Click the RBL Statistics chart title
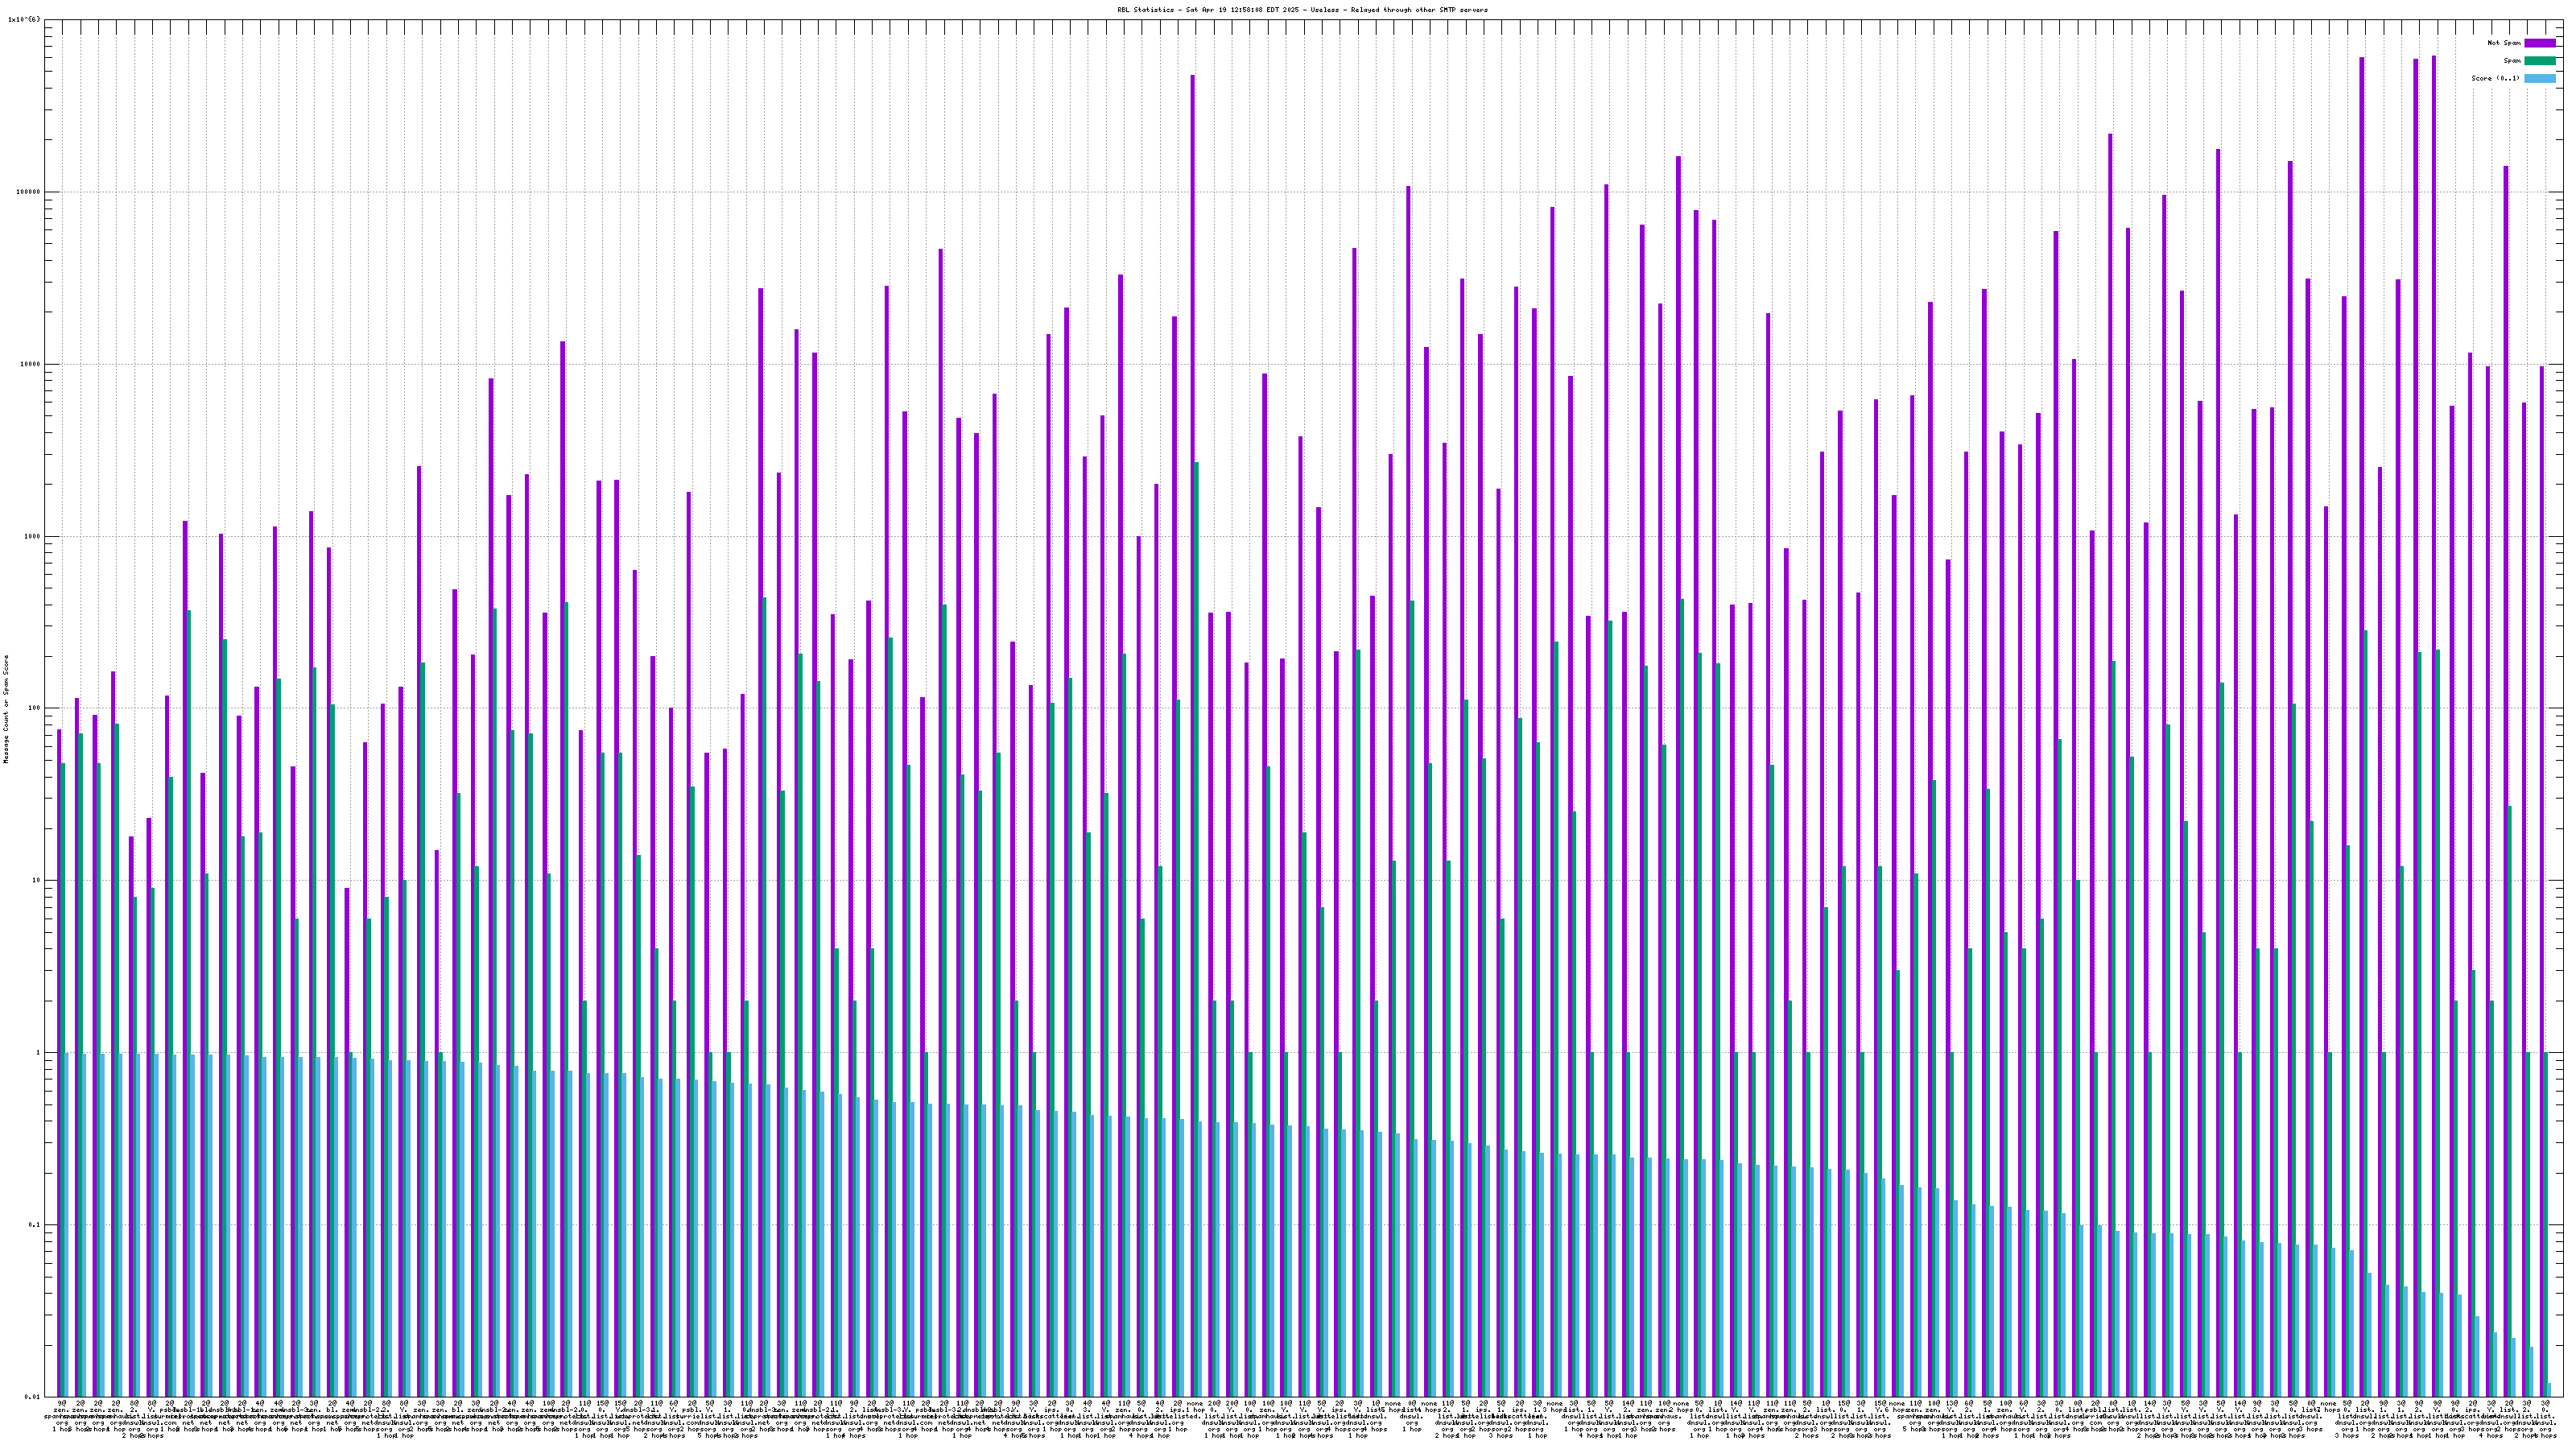2576x1449 pixels. coord(1302,10)
